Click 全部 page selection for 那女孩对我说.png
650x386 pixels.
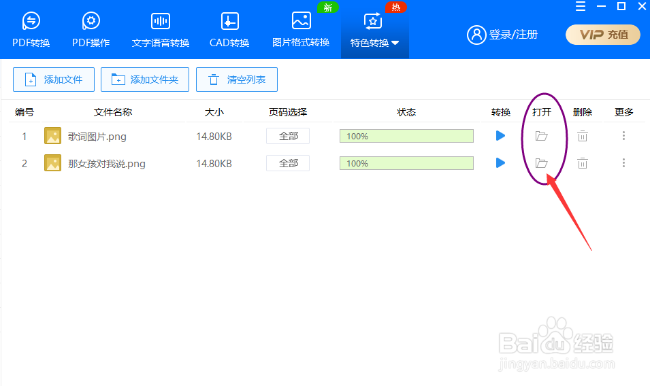pos(288,163)
